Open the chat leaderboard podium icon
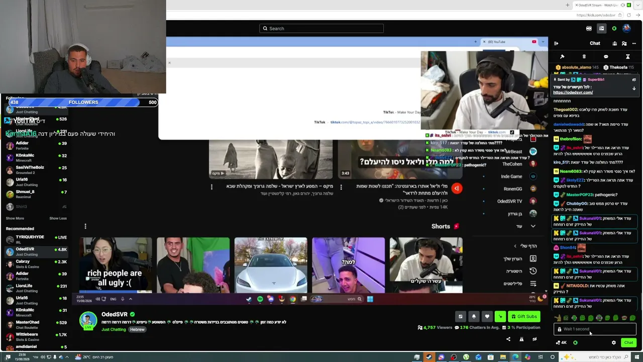643x362 pixels. 614,43
